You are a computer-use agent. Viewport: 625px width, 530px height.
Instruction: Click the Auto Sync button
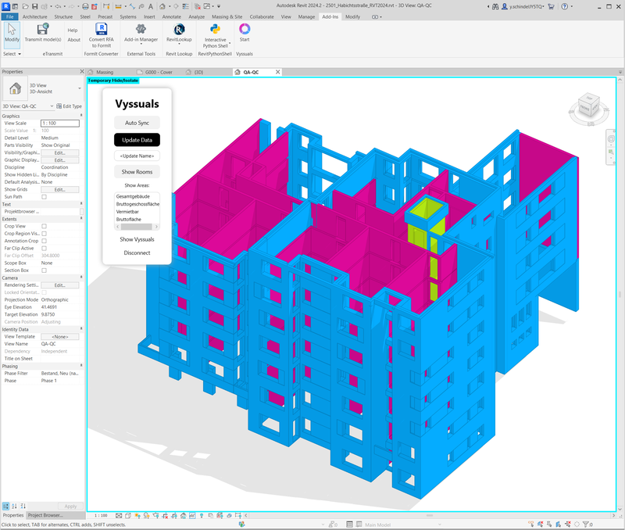(137, 123)
